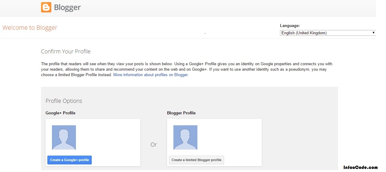The height and width of the screenshot is (172, 386).
Task: Click the InfooCode.com watermark
Action: click(360, 167)
